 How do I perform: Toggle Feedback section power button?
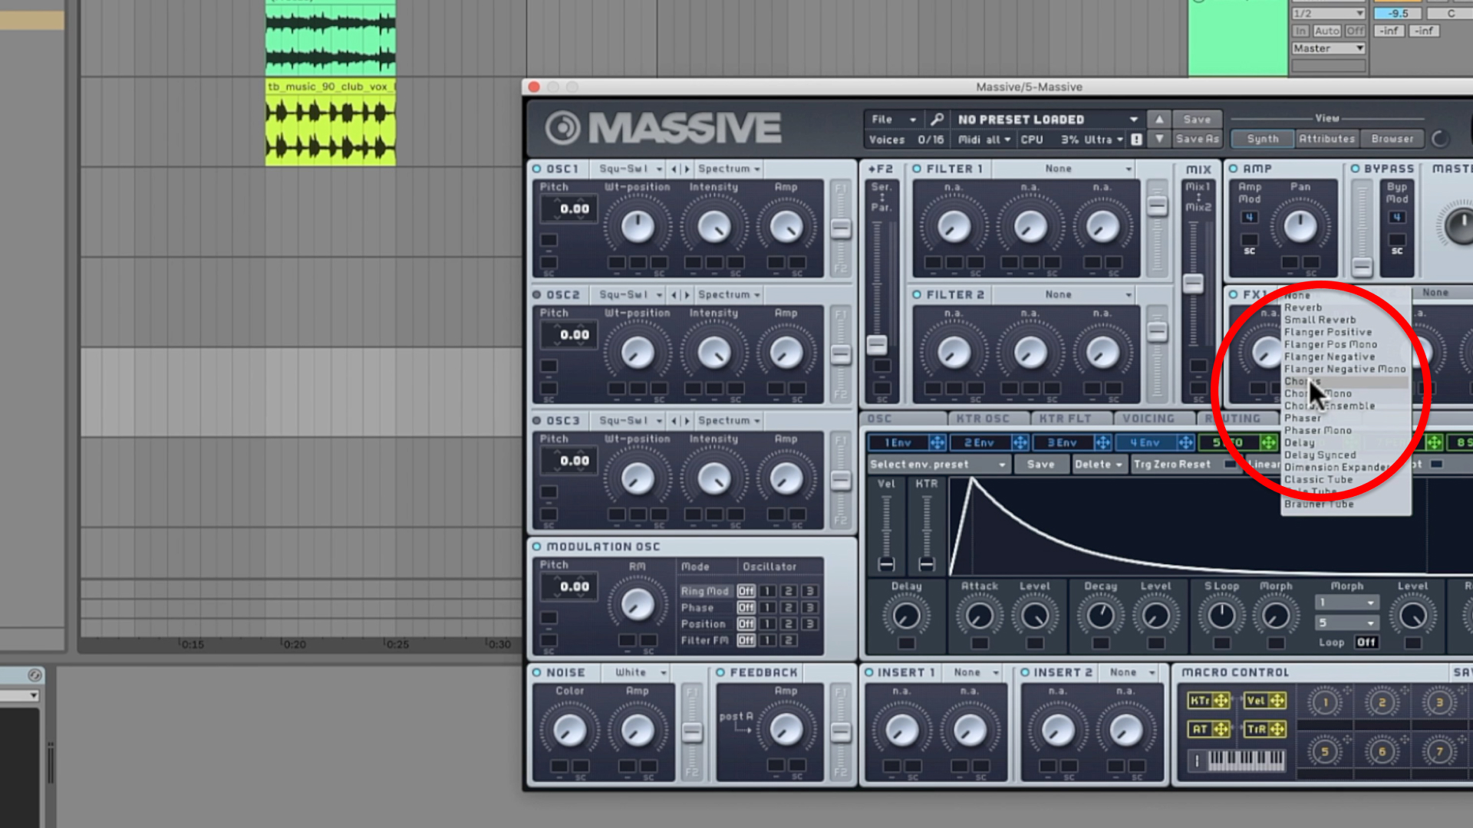[720, 672]
